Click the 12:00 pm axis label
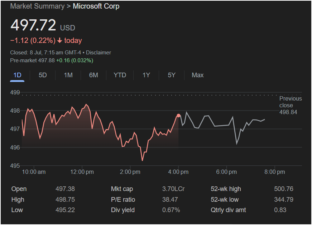This screenshot has width=312, height=225. [x=82, y=172]
